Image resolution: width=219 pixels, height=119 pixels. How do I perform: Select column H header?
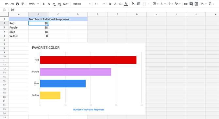tap(157, 14)
